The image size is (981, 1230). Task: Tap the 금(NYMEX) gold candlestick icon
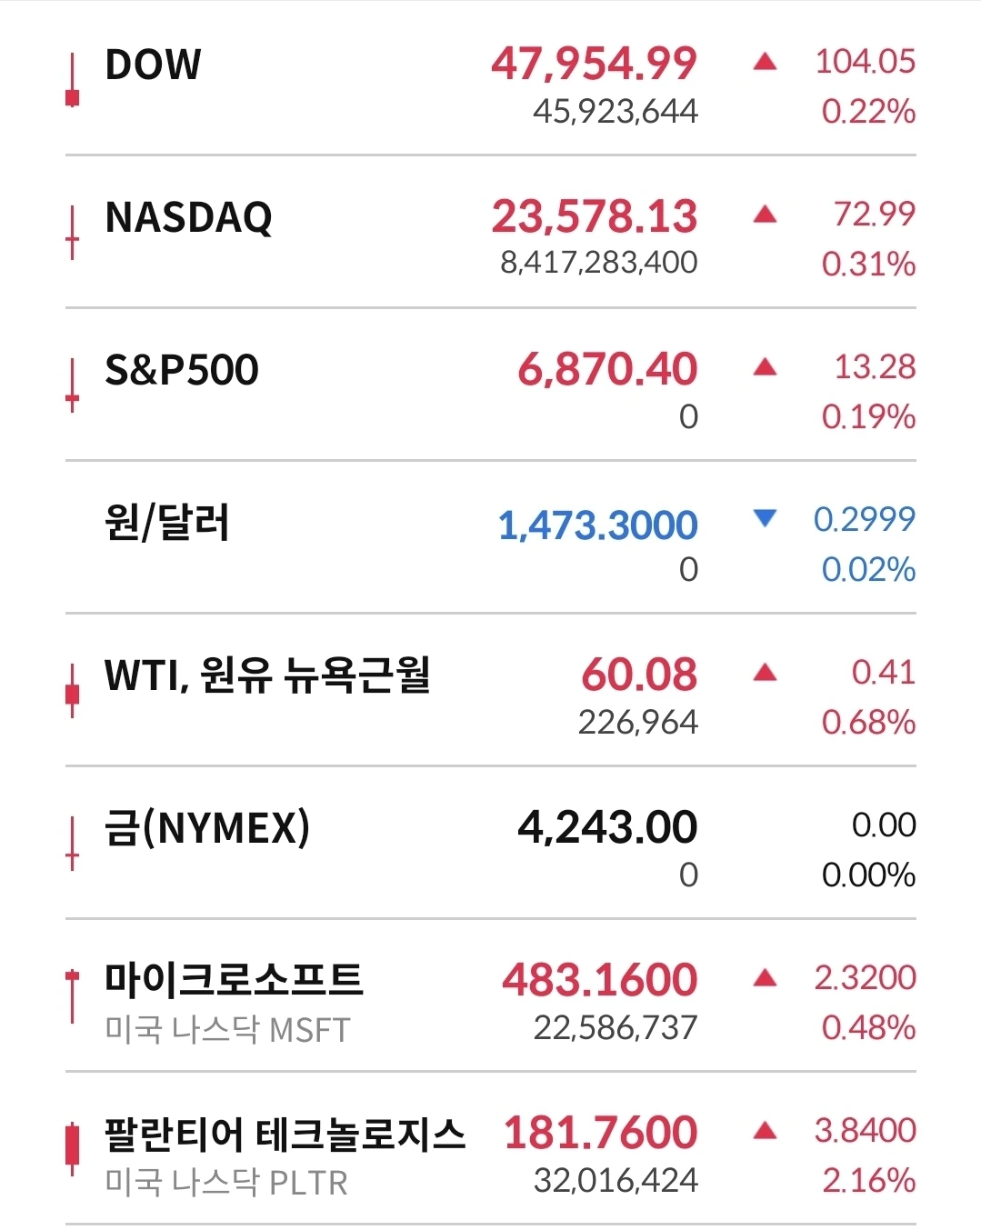click(72, 845)
